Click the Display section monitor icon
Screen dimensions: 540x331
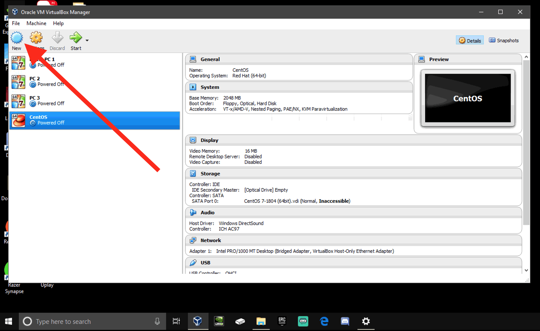193,140
